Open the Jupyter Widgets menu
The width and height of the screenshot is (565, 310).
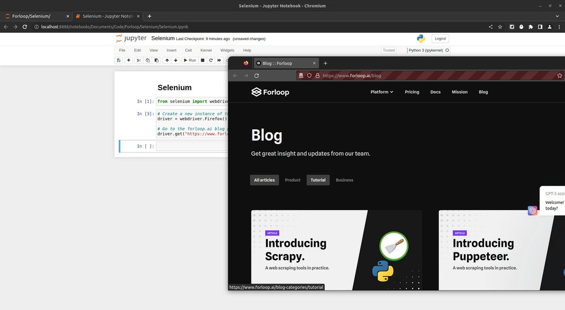tap(227, 50)
